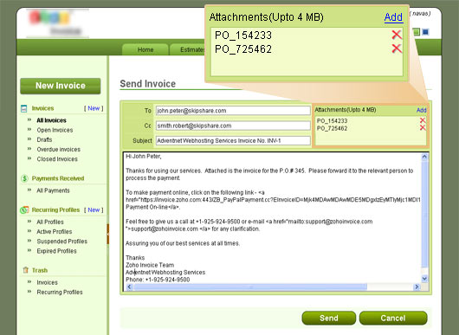Screen dimensions: 459x335
Task: Go to Drafts in the sidebar
Action: [44, 139]
